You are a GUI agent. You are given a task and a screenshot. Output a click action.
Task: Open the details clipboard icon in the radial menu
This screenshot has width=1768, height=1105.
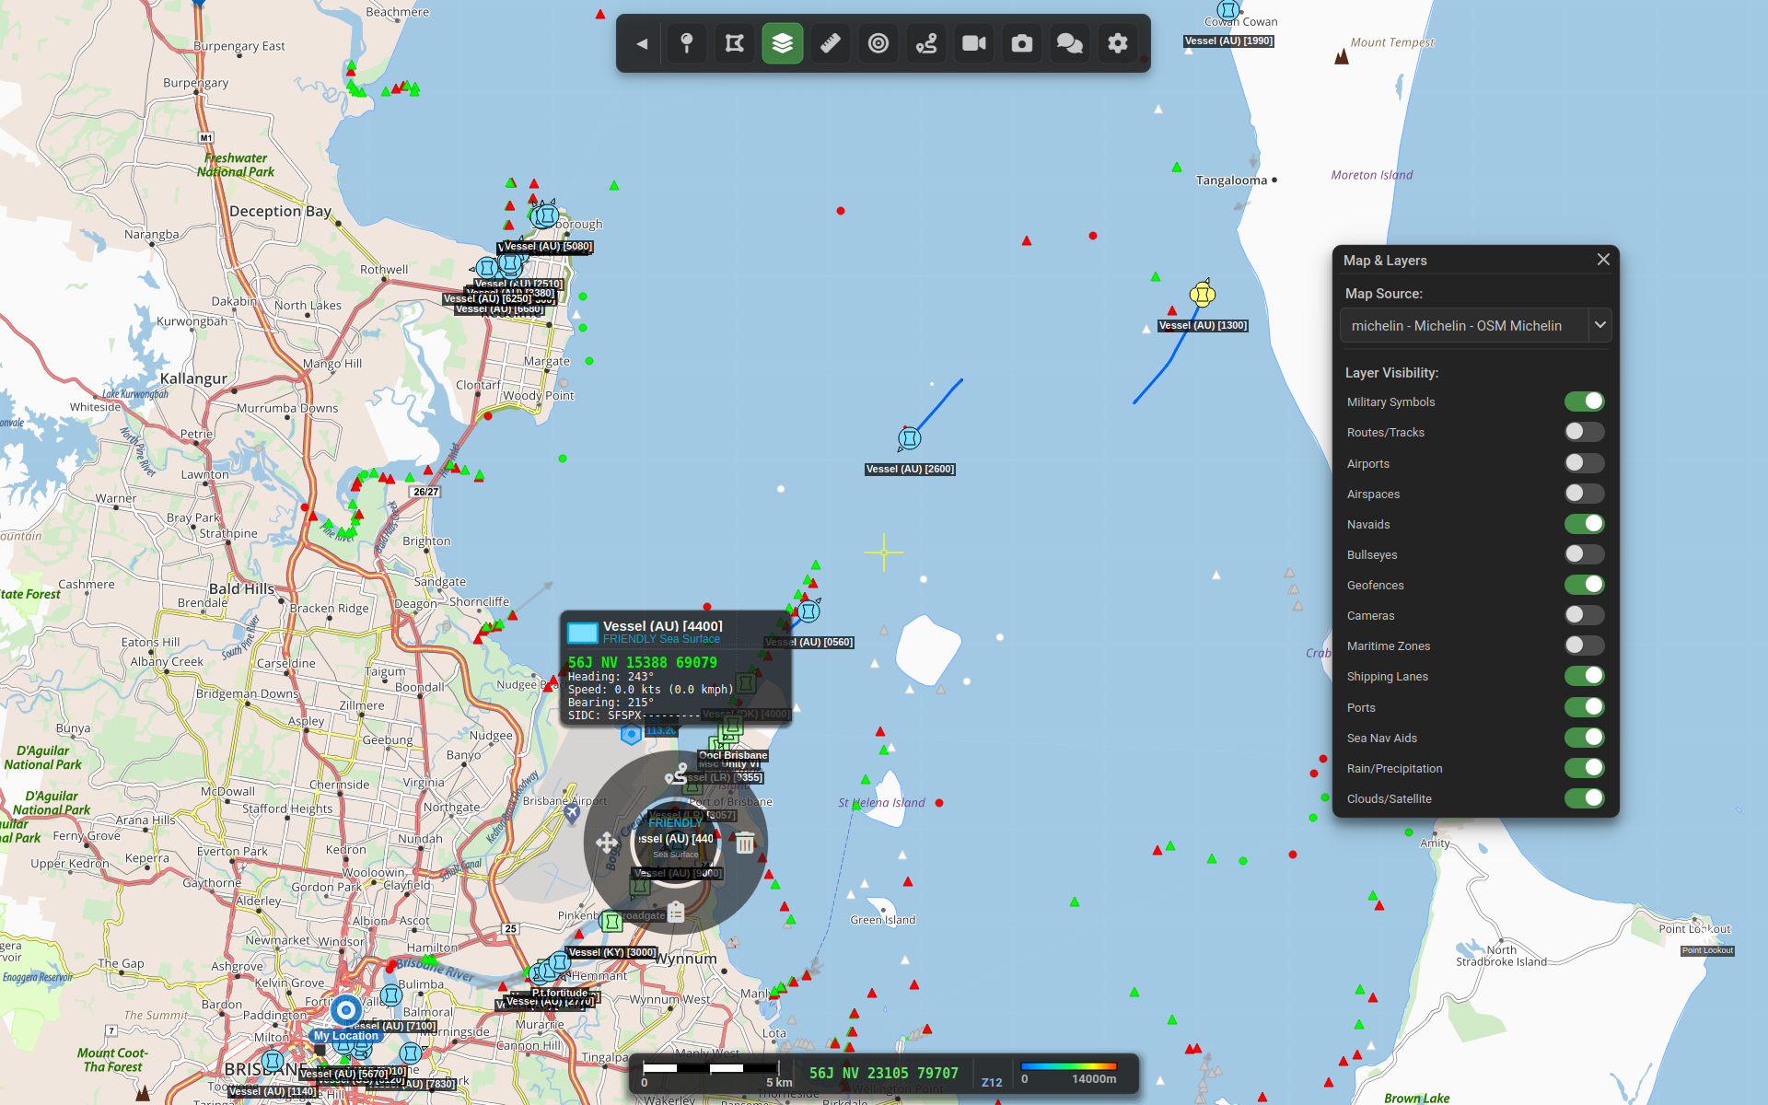pos(676,912)
